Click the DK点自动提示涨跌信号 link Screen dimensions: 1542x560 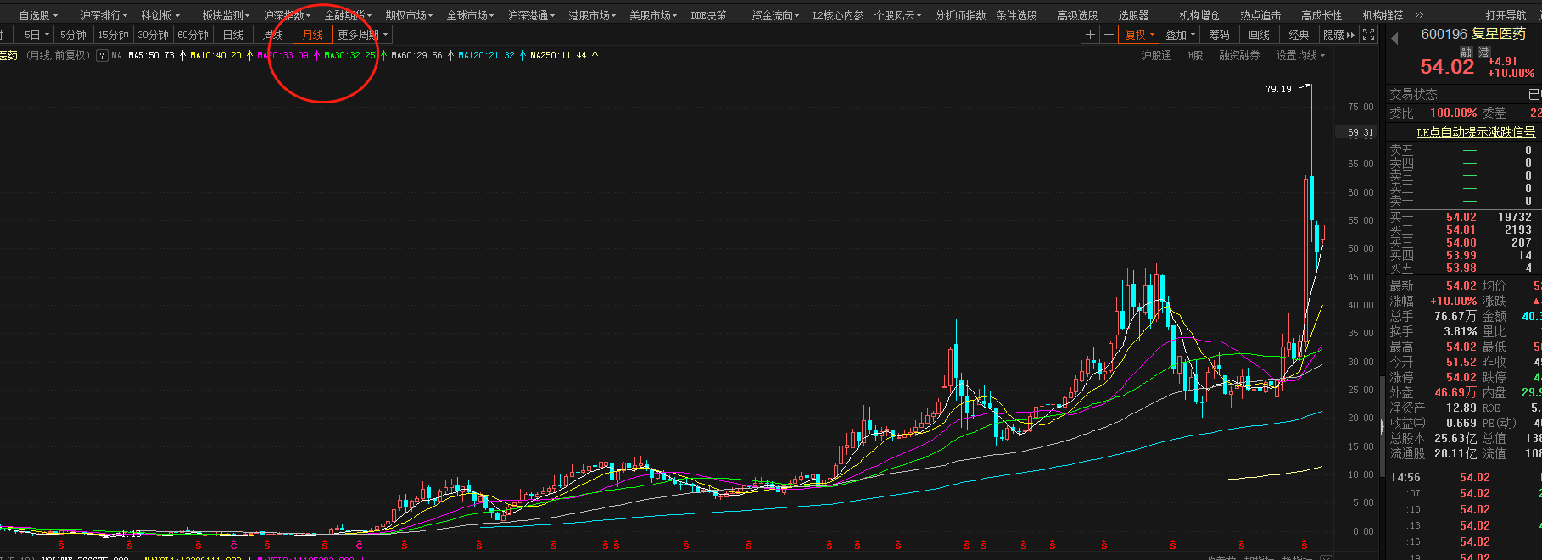click(x=1476, y=132)
